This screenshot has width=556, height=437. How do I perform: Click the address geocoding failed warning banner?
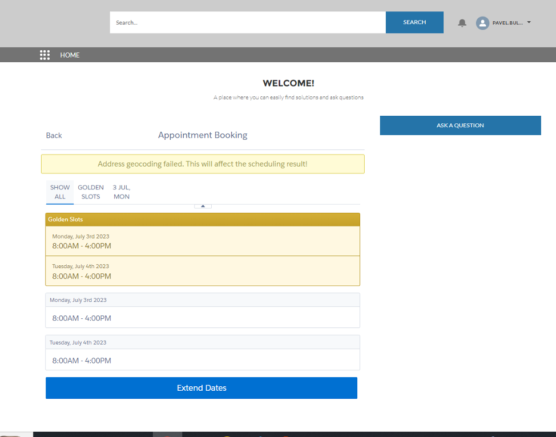(x=203, y=164)
